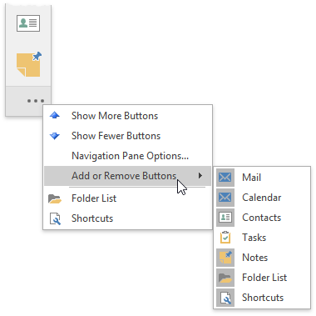Click the blue down arrow Show Fewer icon

55,136
